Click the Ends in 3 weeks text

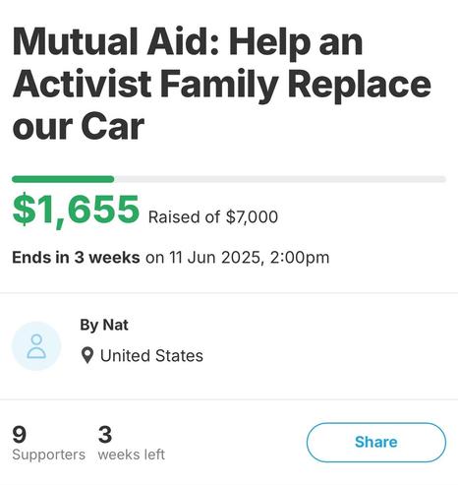pyautogui.click(x=76, y=258)
